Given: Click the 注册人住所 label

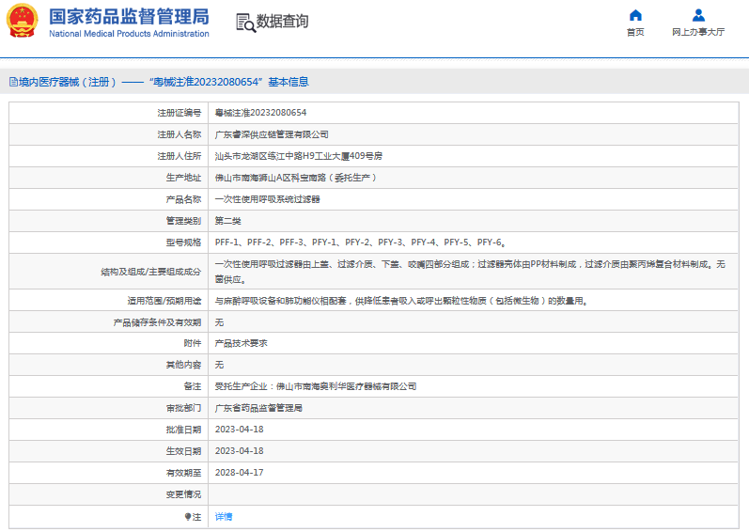Looking at the screenshot, I should point(179,156).
